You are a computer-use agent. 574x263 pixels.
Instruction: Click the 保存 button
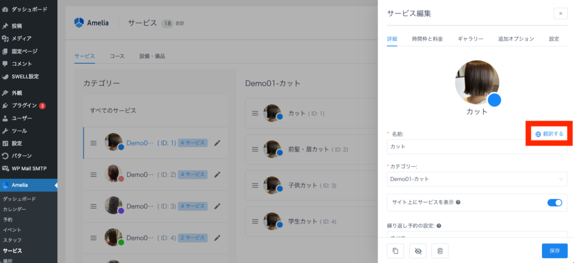point(554,251)
